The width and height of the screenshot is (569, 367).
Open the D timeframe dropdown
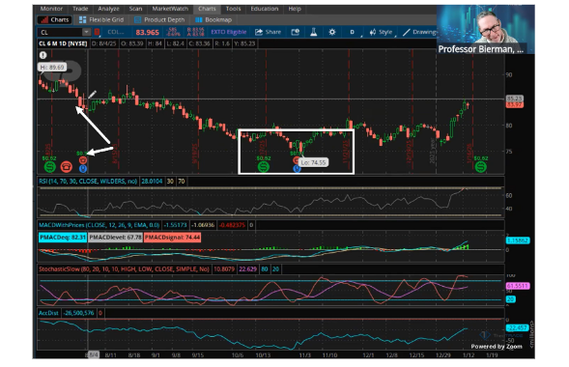[x=353, y=32]
